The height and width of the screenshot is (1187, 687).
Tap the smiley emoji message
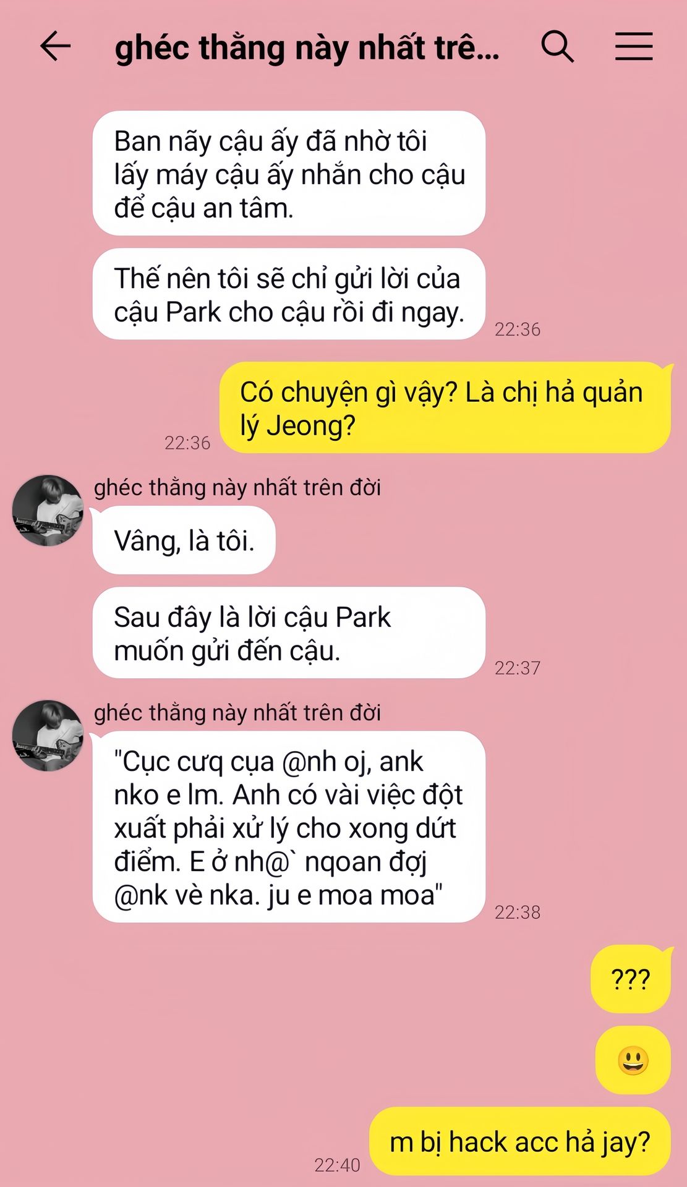click(633, 1060)
